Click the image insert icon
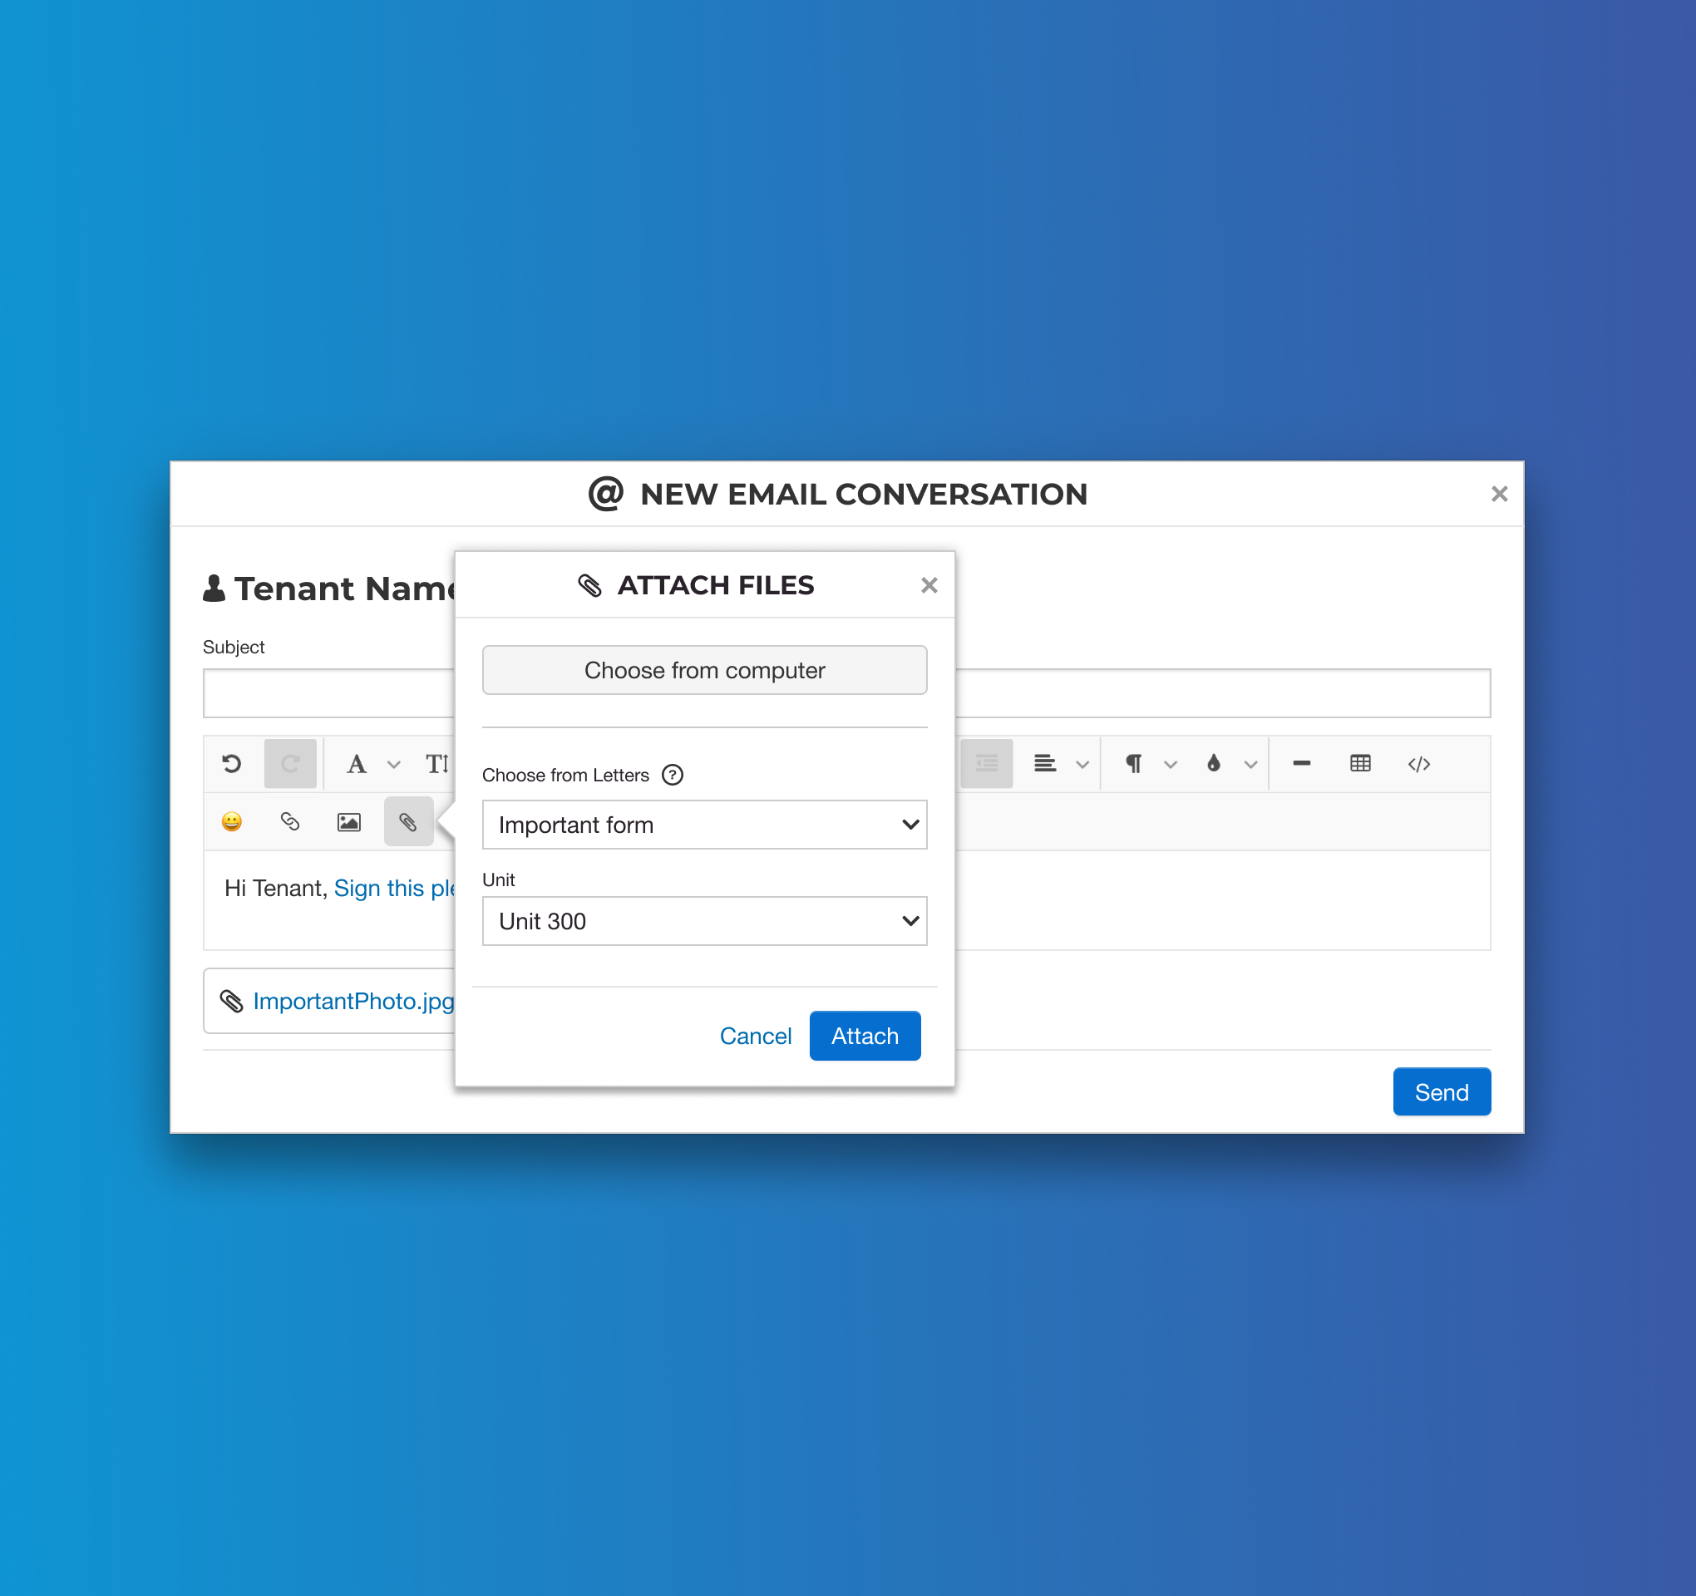The width and height of the screenshot is (1696, 1596). pyautogui.click(x=348, y=819)
